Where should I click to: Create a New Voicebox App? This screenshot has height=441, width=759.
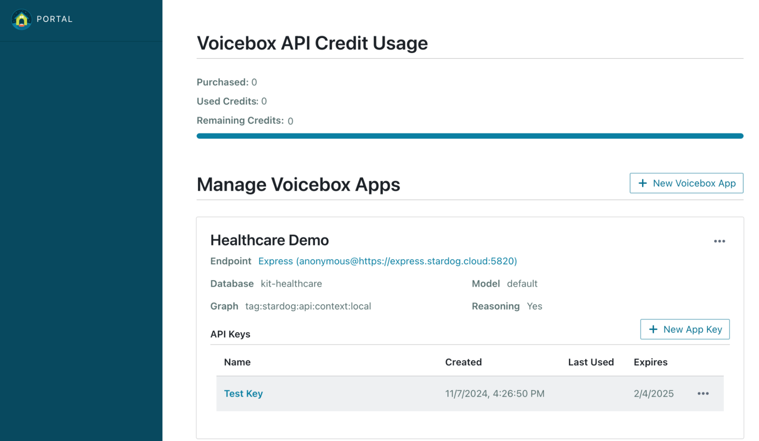[686, 183]
